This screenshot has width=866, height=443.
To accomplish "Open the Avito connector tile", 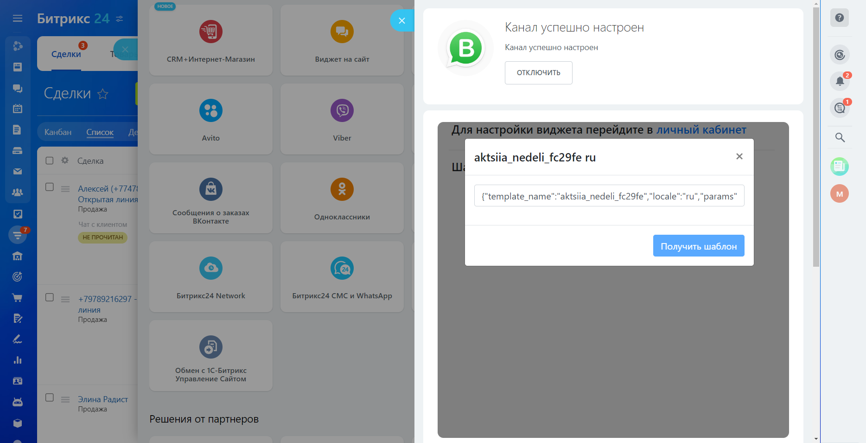I will tap(210, 119).
